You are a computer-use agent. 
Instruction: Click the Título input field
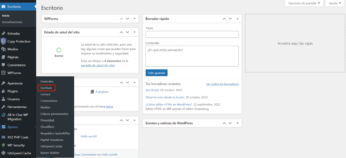tap(192, 34)
